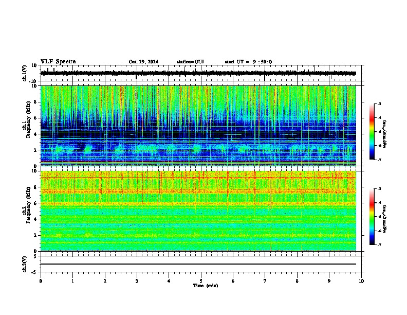Screen dimensions: 407x315
Task: Click the "-3" tick on ch.2 colorbar
Action: [x=379, y=189]
